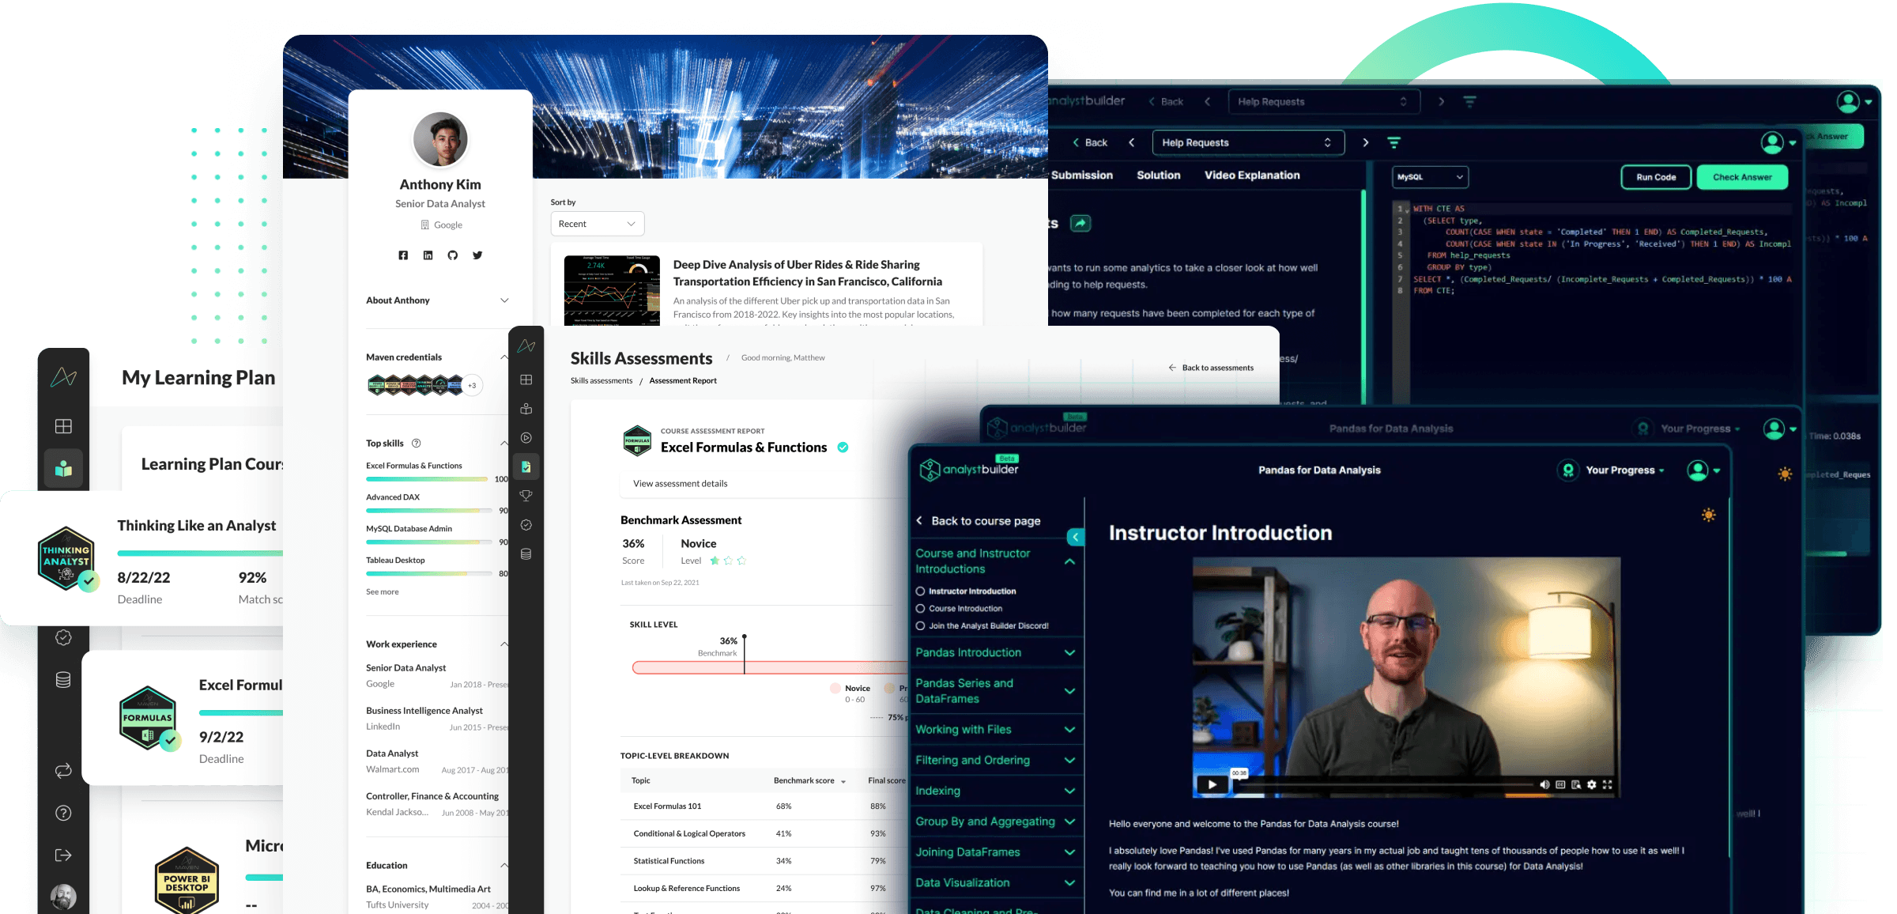Play the Instructor Introduction video

[x=1212, y=784]
